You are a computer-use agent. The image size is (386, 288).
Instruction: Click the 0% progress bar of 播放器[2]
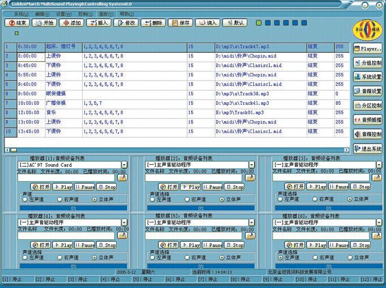pyautogui.click(x=201, y=208)
